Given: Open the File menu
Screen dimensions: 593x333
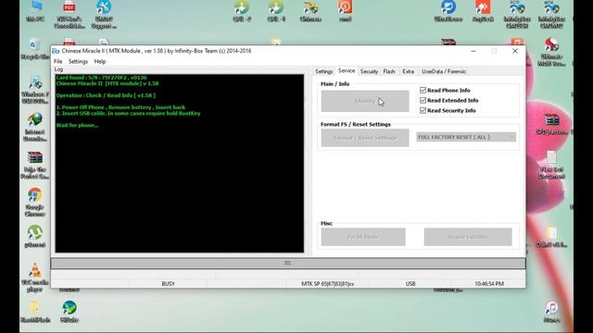Looking at the screenshot, I should point(57,61).
